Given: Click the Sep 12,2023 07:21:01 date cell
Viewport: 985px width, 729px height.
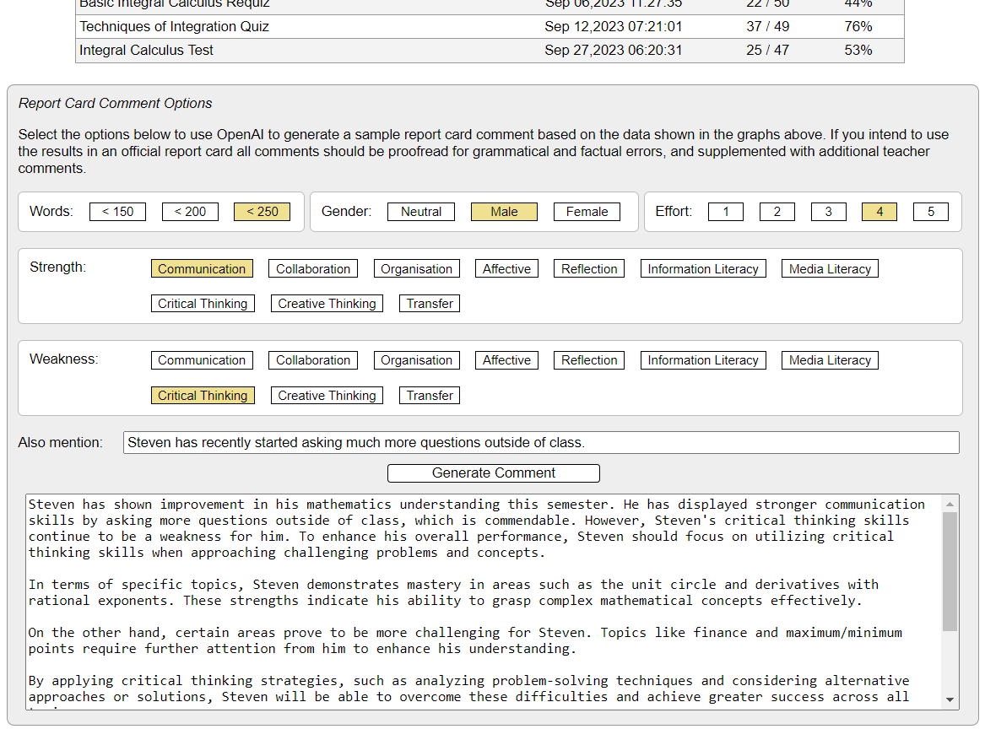Looking at the screenshot, I should (x=613, y=26).
